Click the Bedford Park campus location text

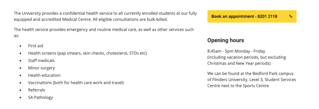252,80
